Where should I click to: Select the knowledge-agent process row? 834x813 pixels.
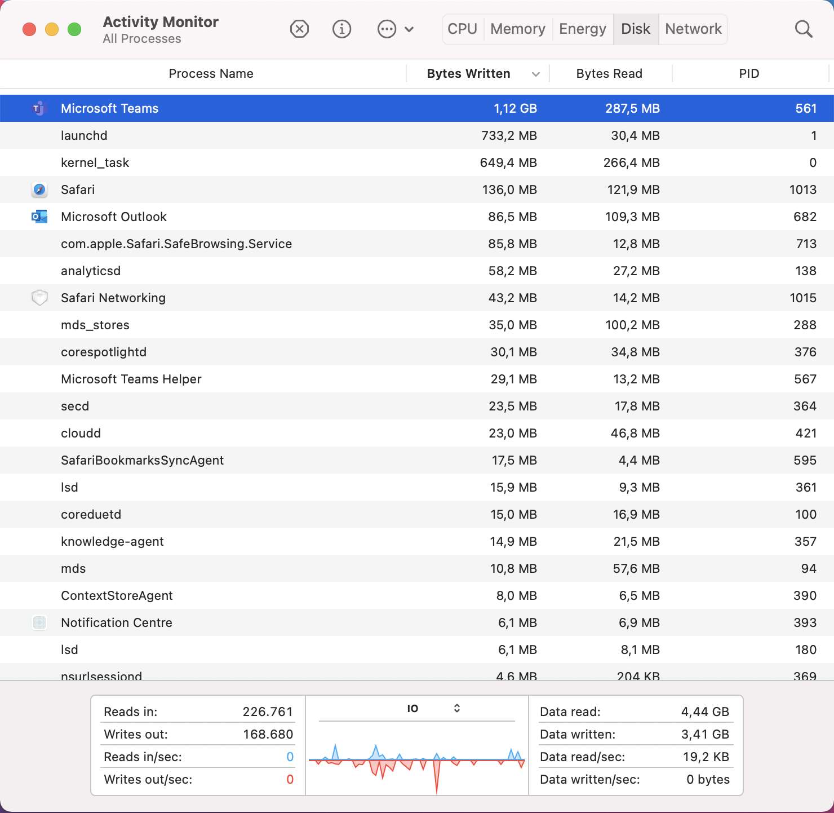pos(417,541)
